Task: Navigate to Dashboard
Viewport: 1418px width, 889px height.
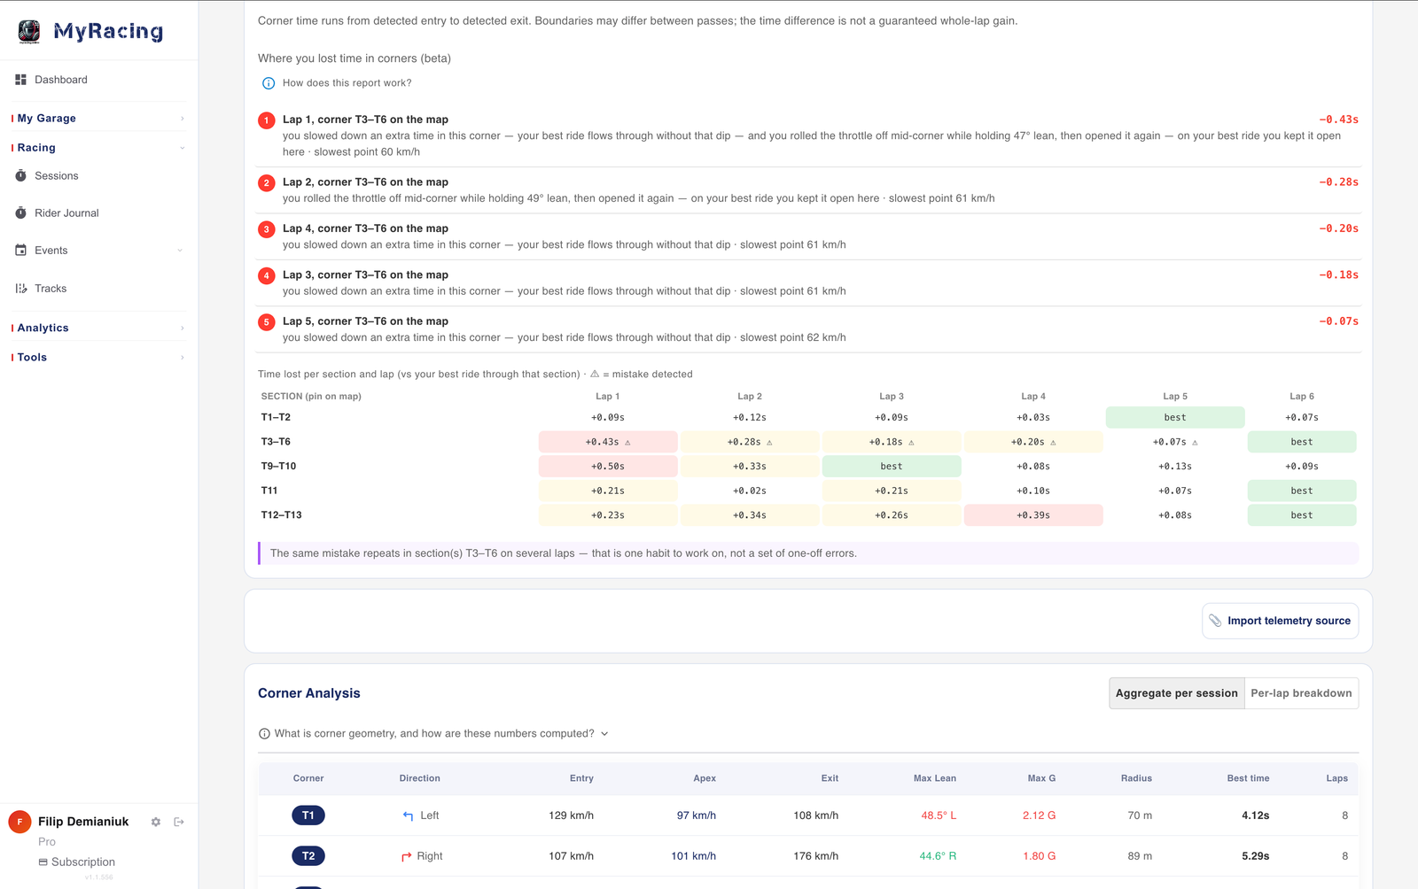Action: click(61, 80)
